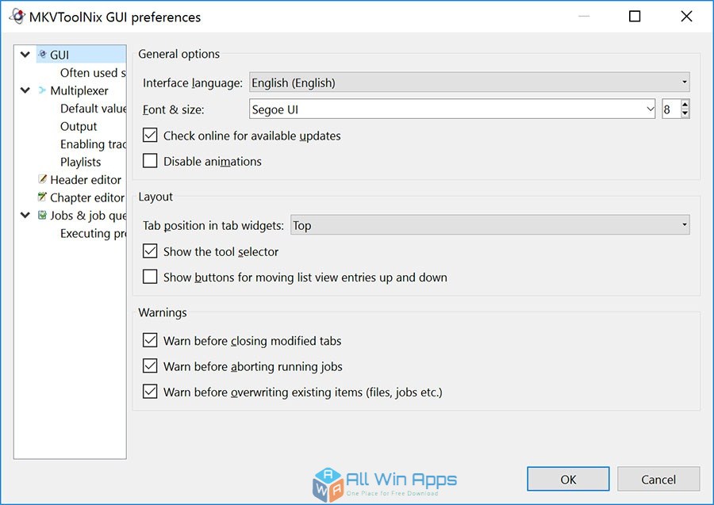This screenshot has width=714, height=505.
Task: Select Multiplexer in preferences tree
Action: pyautogui.click(x=79, y=90)
